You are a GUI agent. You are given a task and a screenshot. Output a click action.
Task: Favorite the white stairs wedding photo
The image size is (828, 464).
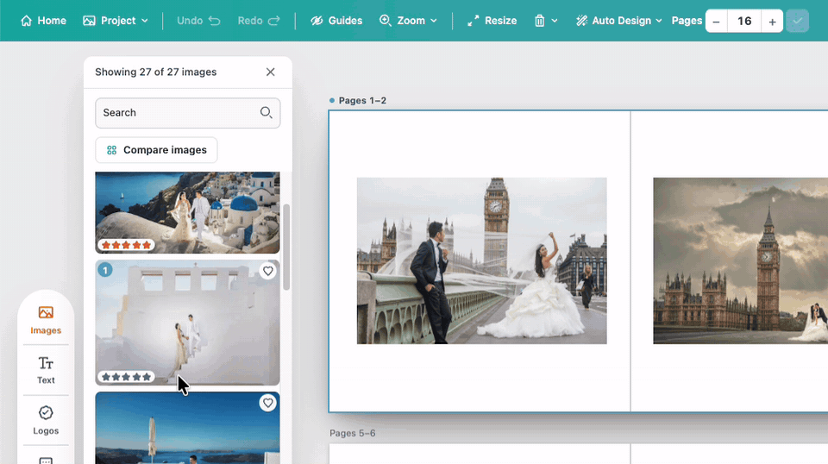(x=267, y=271)
